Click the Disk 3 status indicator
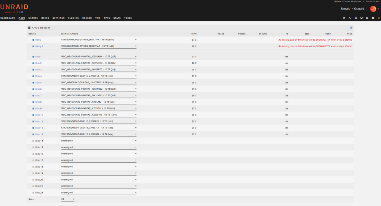381x206 pixels. (x=33, y=70)
